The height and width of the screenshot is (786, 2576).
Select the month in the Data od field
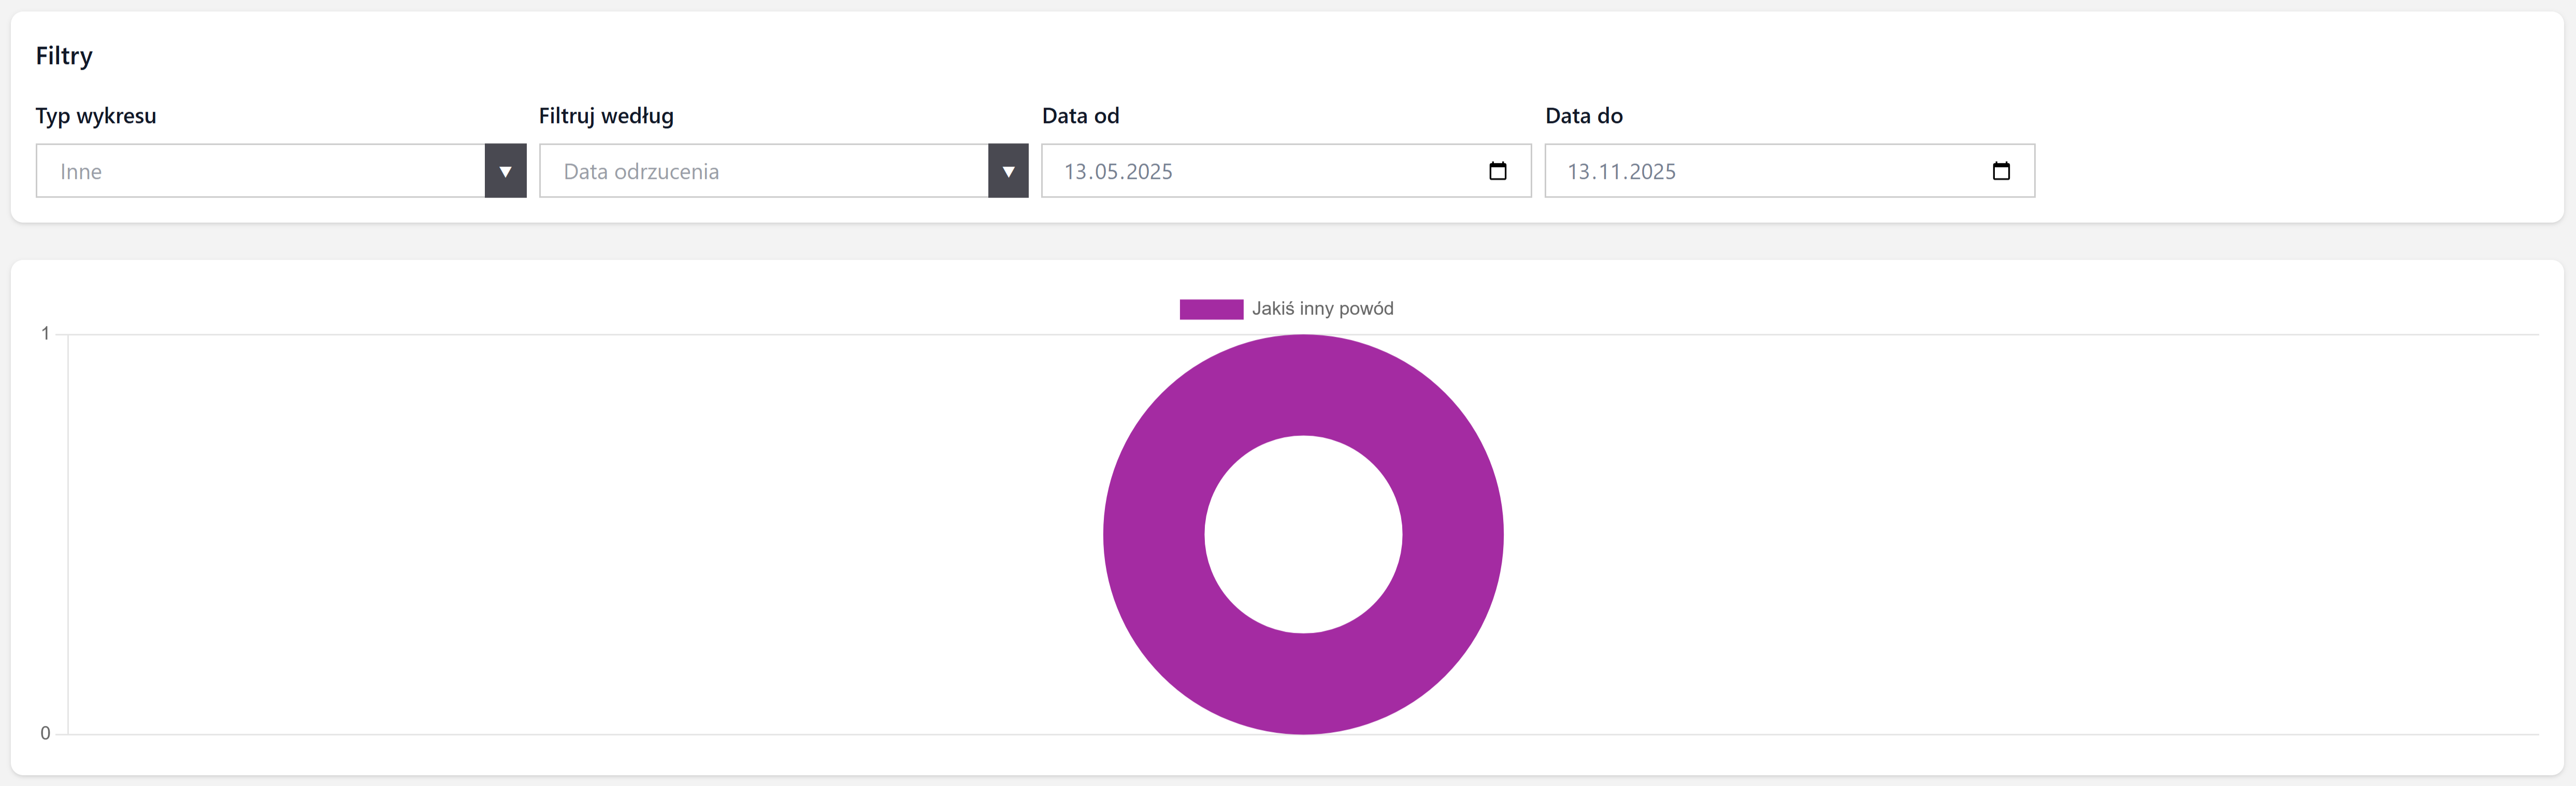(x=1107, y=172)
